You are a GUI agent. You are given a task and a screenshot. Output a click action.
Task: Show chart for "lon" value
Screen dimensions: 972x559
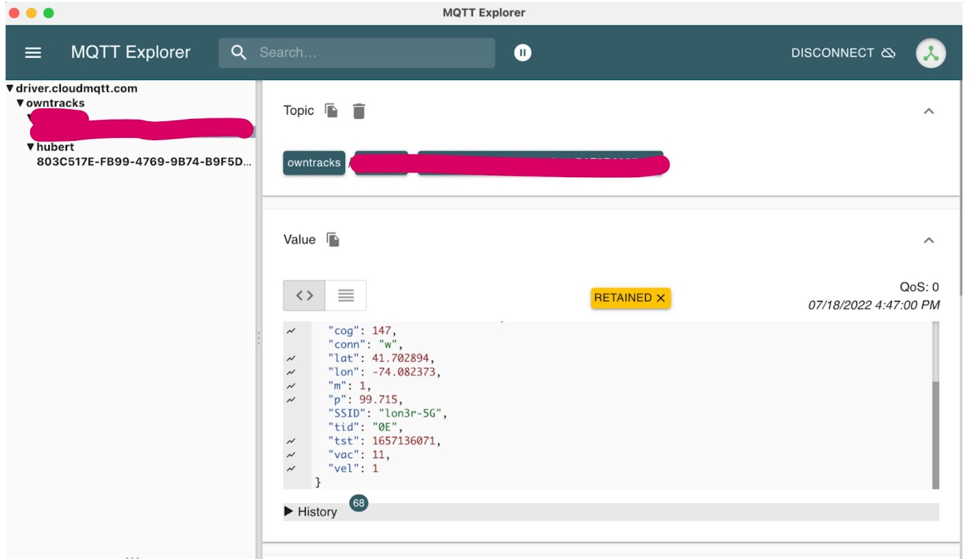[x=291, y=372]
